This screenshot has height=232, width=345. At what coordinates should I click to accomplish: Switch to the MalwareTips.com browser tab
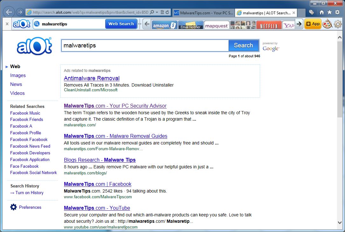pos(204,13)
